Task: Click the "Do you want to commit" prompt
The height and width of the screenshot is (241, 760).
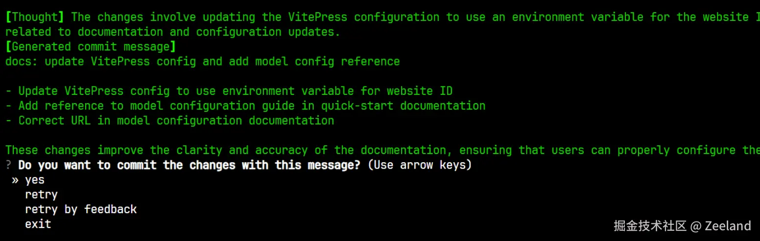Action: (x=189, y=165)
